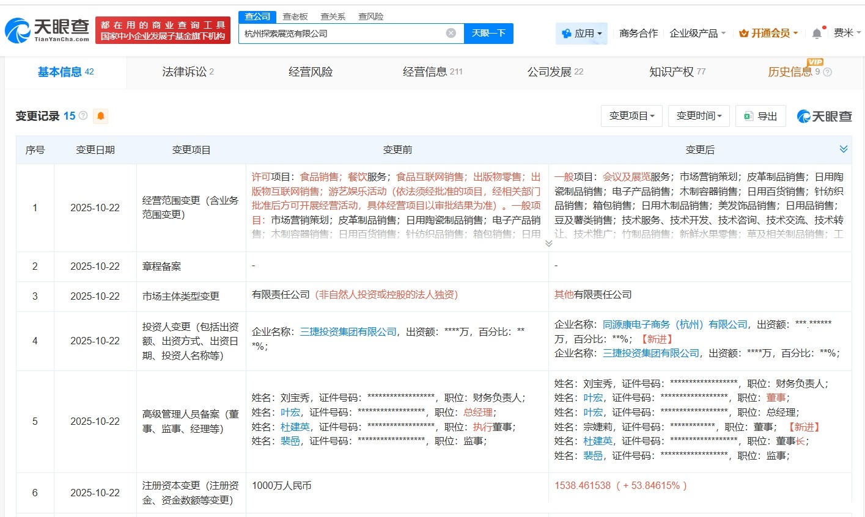Open the 变更时间 filter dropdown

(699, 115)
